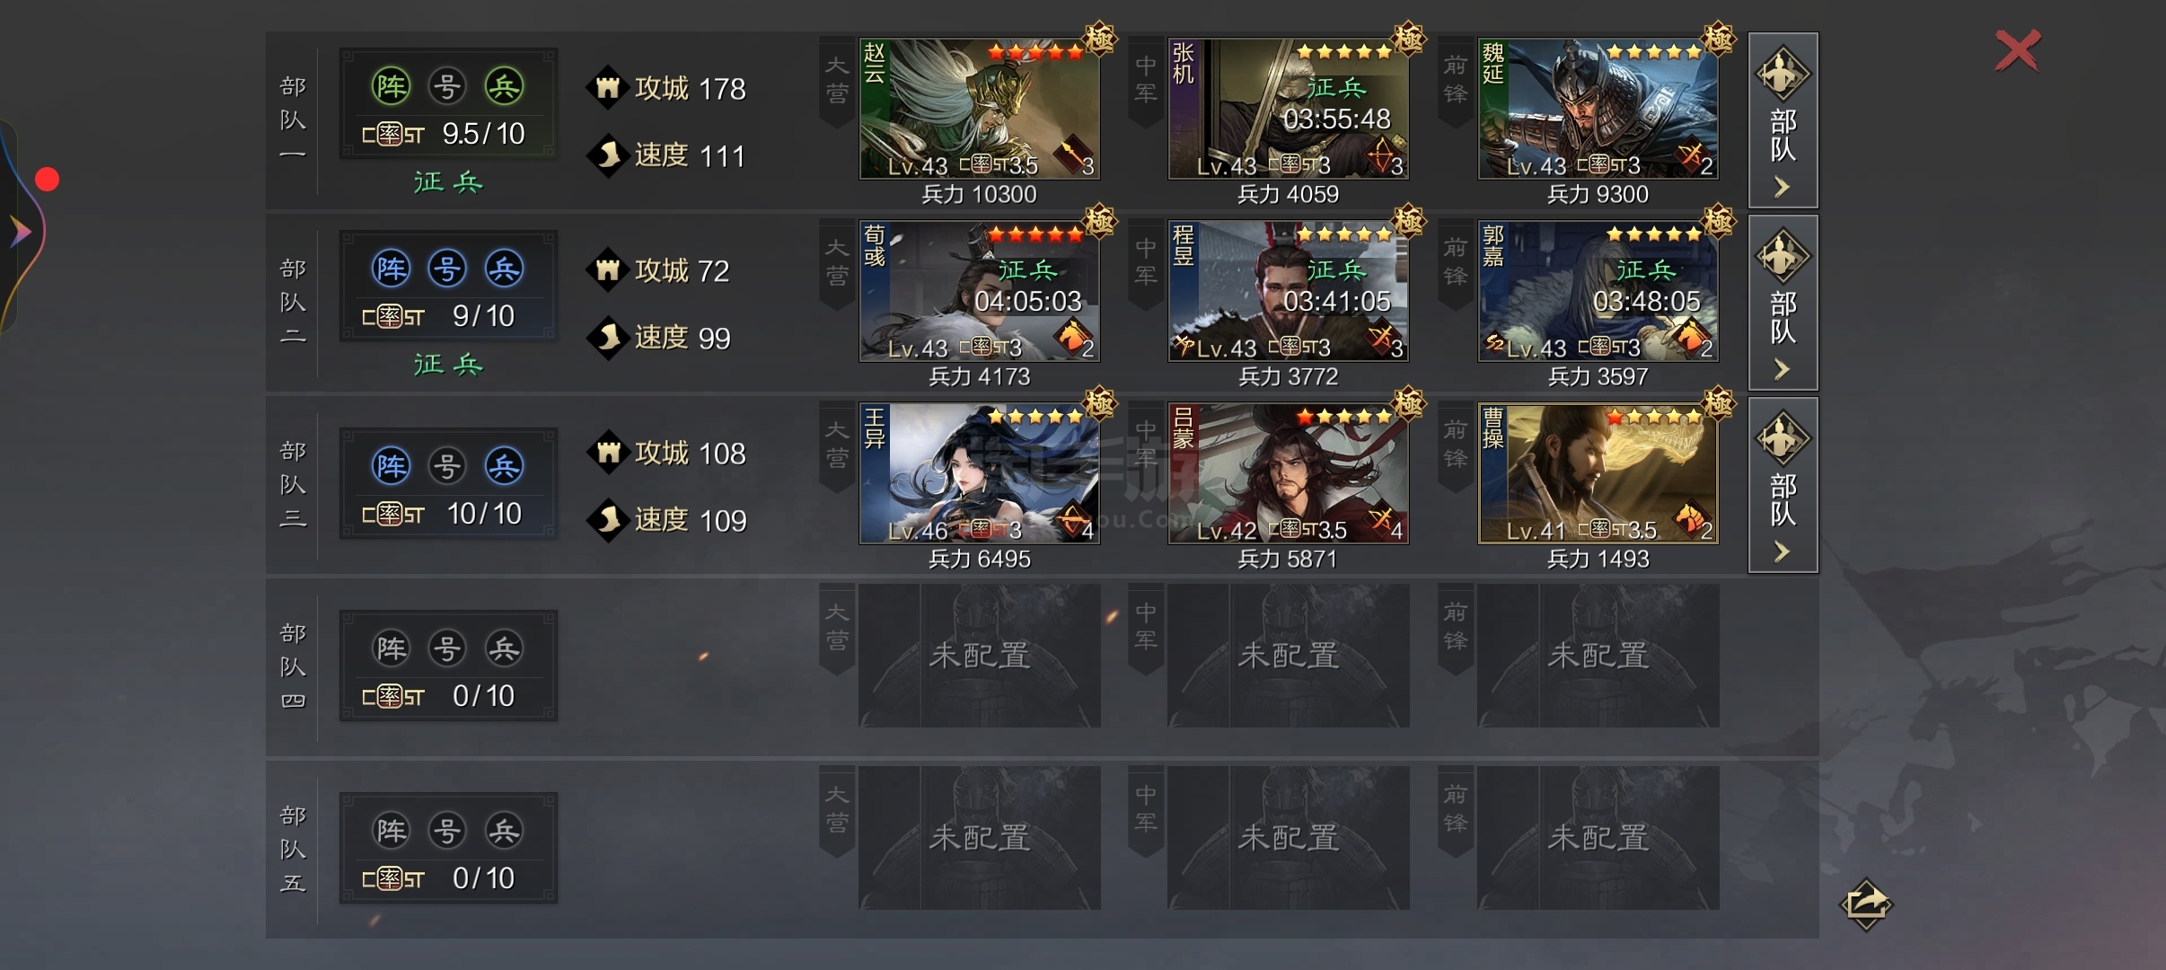Click the 未配置 大营 slot in 部队四
The image size is (2166, 970).
(979, 656)
